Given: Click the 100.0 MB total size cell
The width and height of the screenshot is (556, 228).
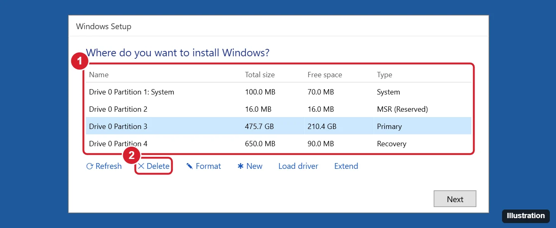Looking at the screenshot, I should (260, 92).
